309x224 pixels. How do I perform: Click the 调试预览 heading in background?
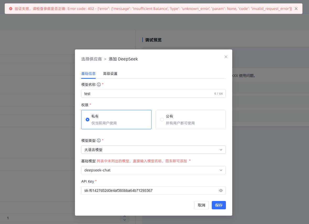click(153, 40)
